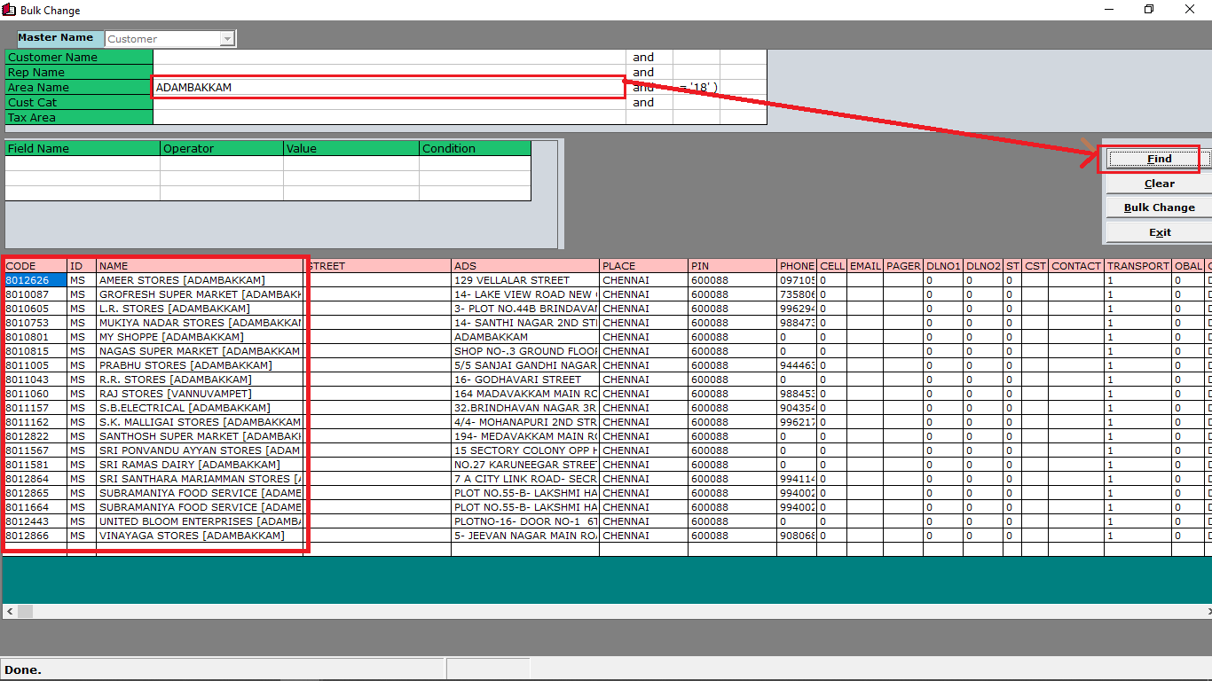Click the horizontal scrollbar thumb
Image resolution: width=1212 pixels, height=681 pixels.
[25, 612]
